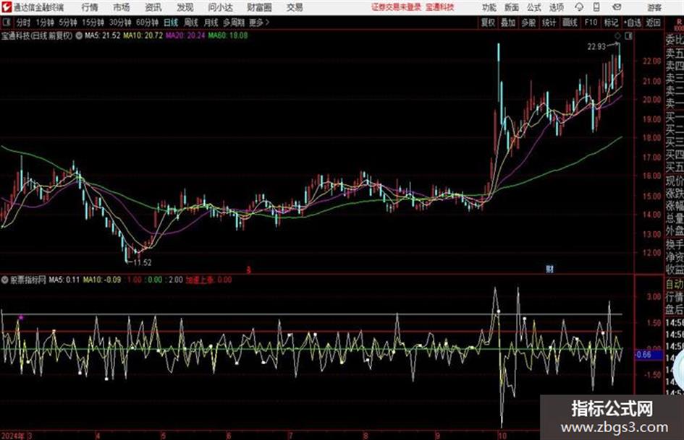The image size is (684, 440).
Task: Click the 标记 mark button
Action: [611, 22]
